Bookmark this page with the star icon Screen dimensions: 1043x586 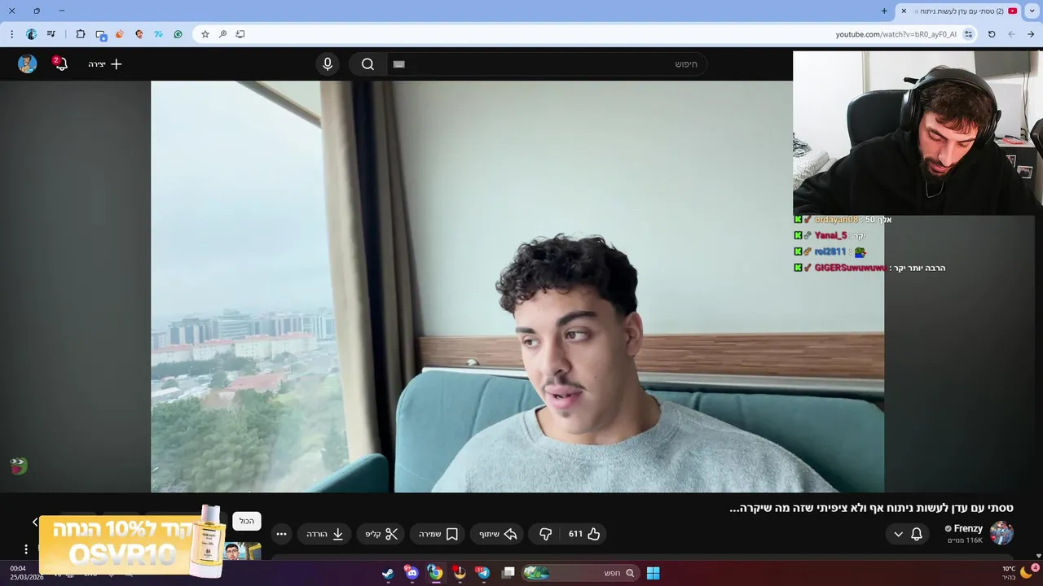pos(205,34)
